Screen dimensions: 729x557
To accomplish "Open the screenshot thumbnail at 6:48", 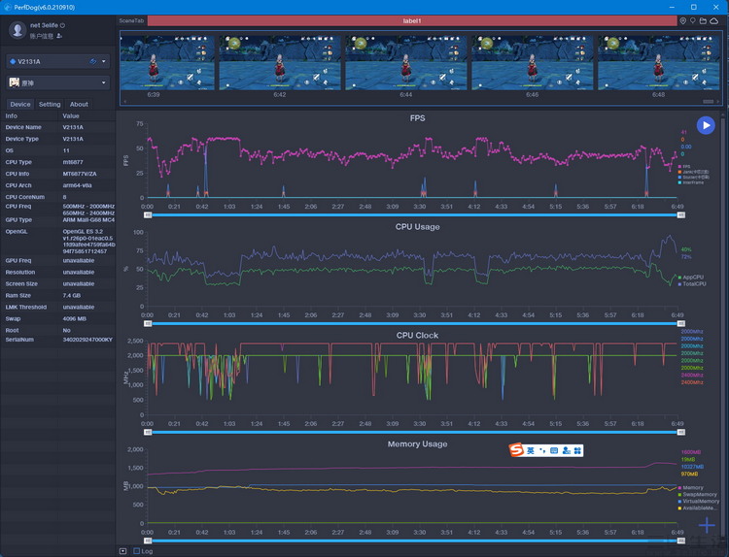I will coord(659,63).
